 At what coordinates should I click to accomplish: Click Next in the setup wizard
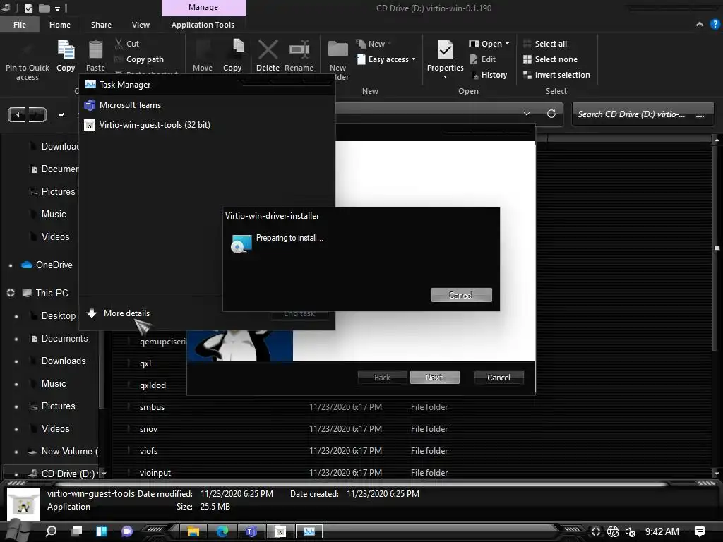(434, 378)
